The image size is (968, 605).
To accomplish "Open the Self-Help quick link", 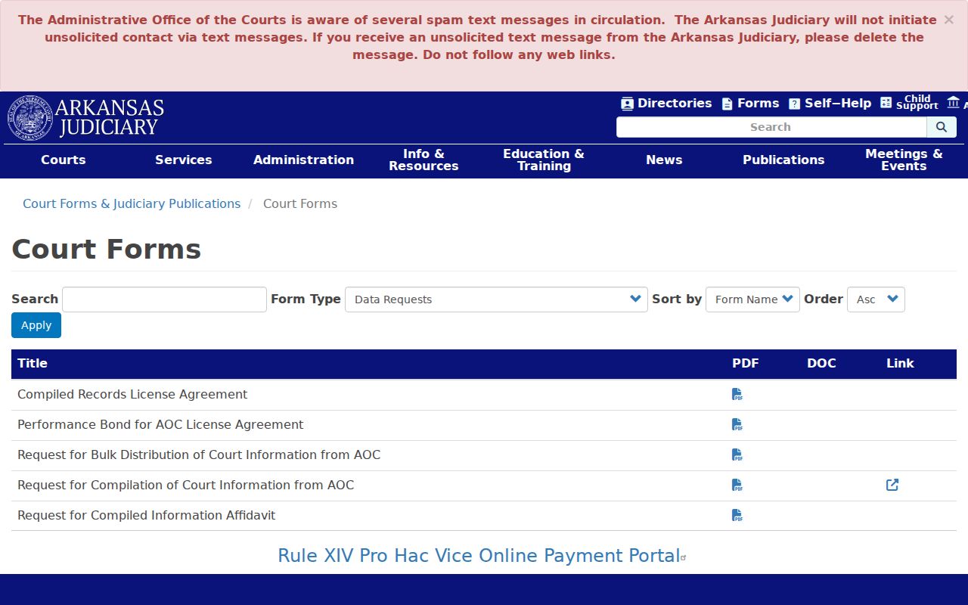I will (830, 104).
